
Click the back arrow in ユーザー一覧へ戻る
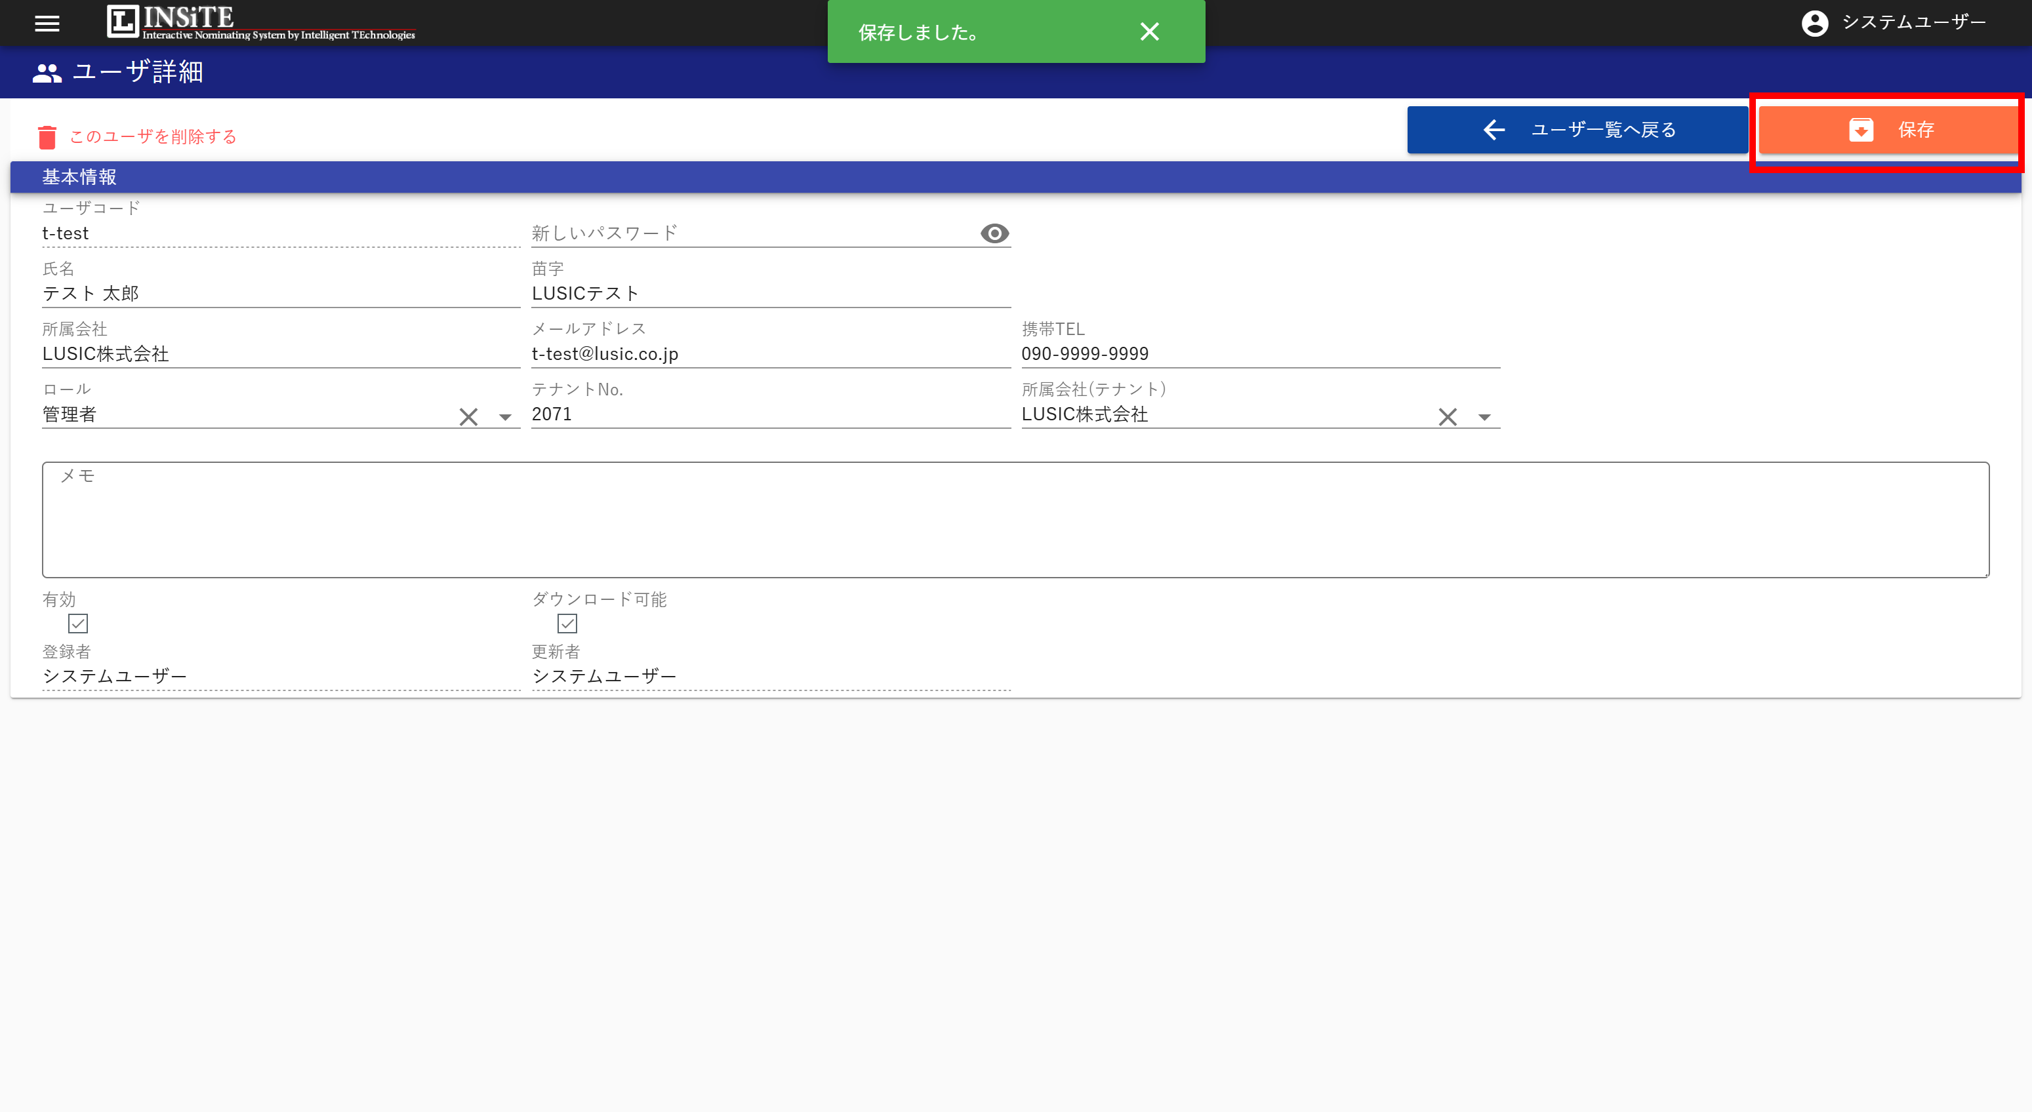pyautogui.click(x=1494, y=129)
